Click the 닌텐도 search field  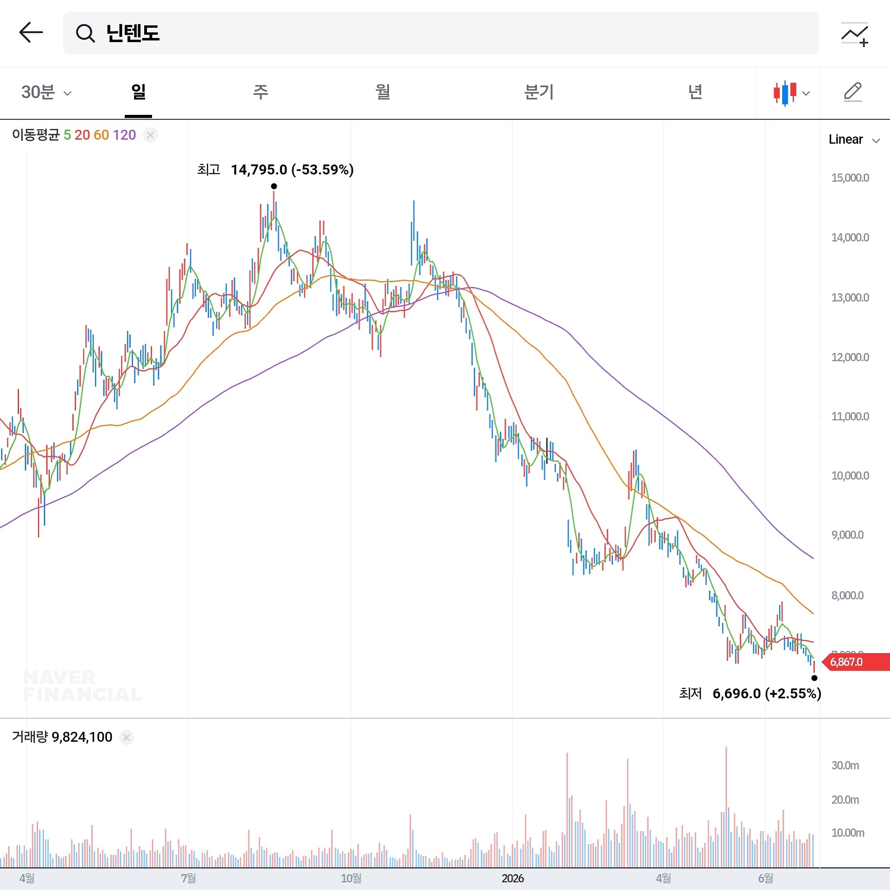coord(441,33)
